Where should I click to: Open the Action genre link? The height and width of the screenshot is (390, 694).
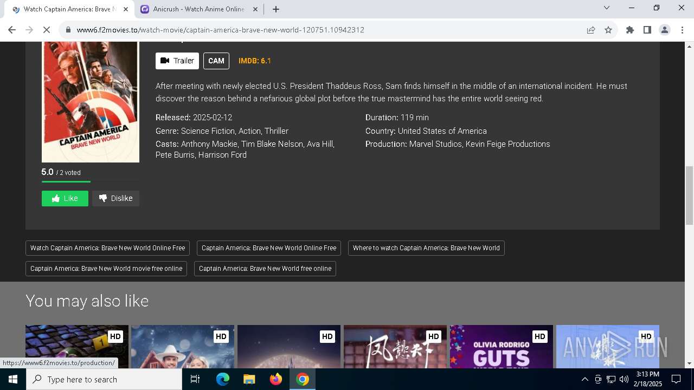coord(249,131)
